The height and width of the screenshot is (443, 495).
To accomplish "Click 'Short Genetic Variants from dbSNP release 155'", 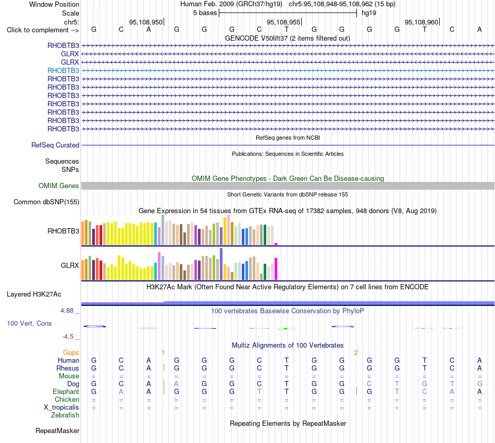I will (x=288, y=194).
